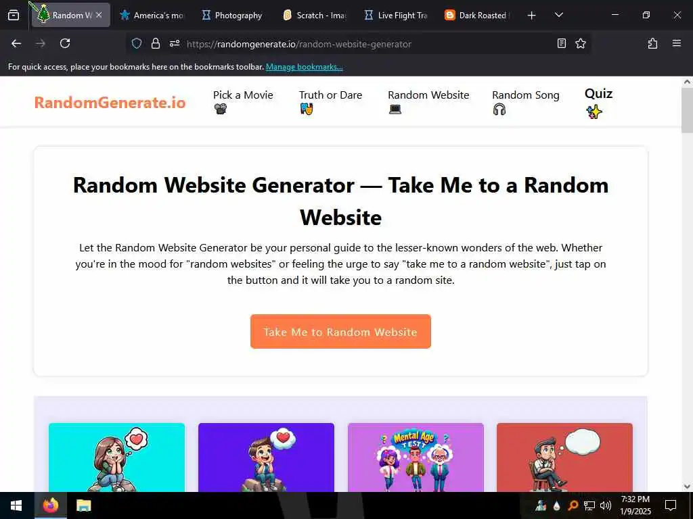This screenshot has width=693, height=519.
Task: Click the page vertical scrollbar thumb
Action: (x=687, y=110)
